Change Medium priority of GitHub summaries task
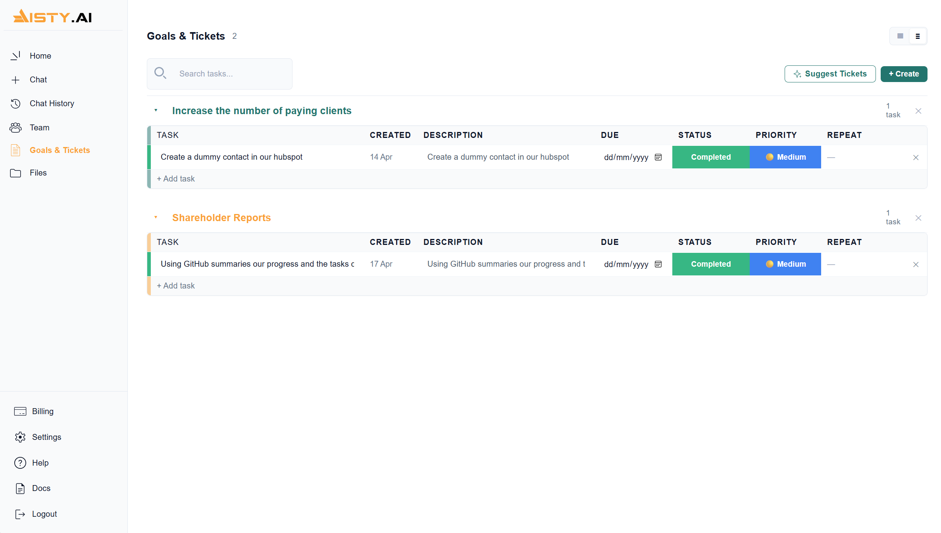The height and width of the screenshot is (533, 941). coord(785,264)
